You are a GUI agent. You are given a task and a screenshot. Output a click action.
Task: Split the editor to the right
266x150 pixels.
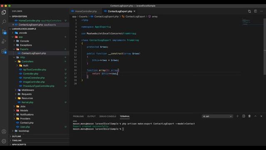click(256, 11)
